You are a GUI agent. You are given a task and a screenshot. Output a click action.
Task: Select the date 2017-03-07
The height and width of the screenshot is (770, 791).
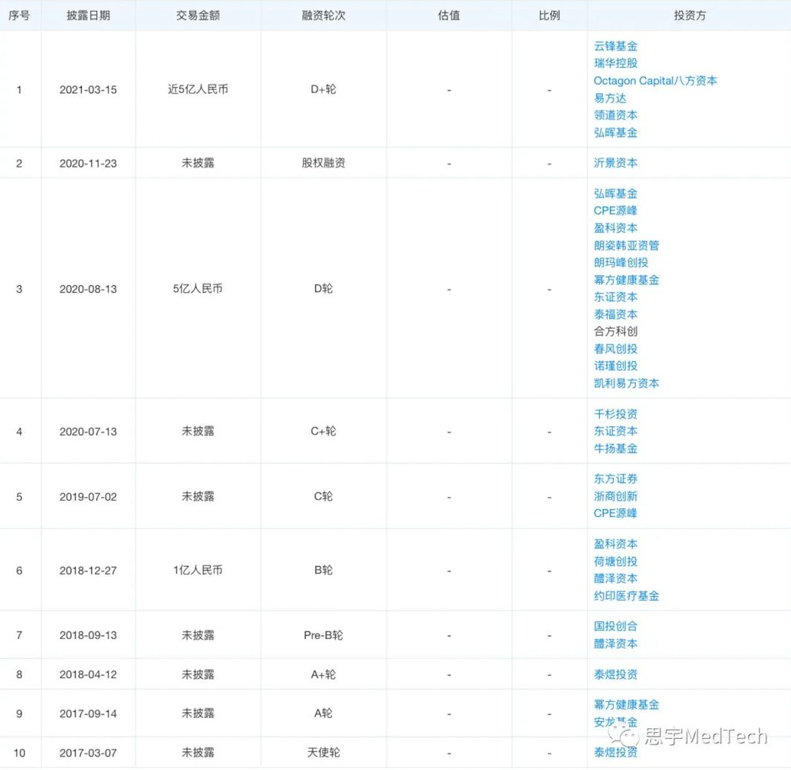pos(88,753)
